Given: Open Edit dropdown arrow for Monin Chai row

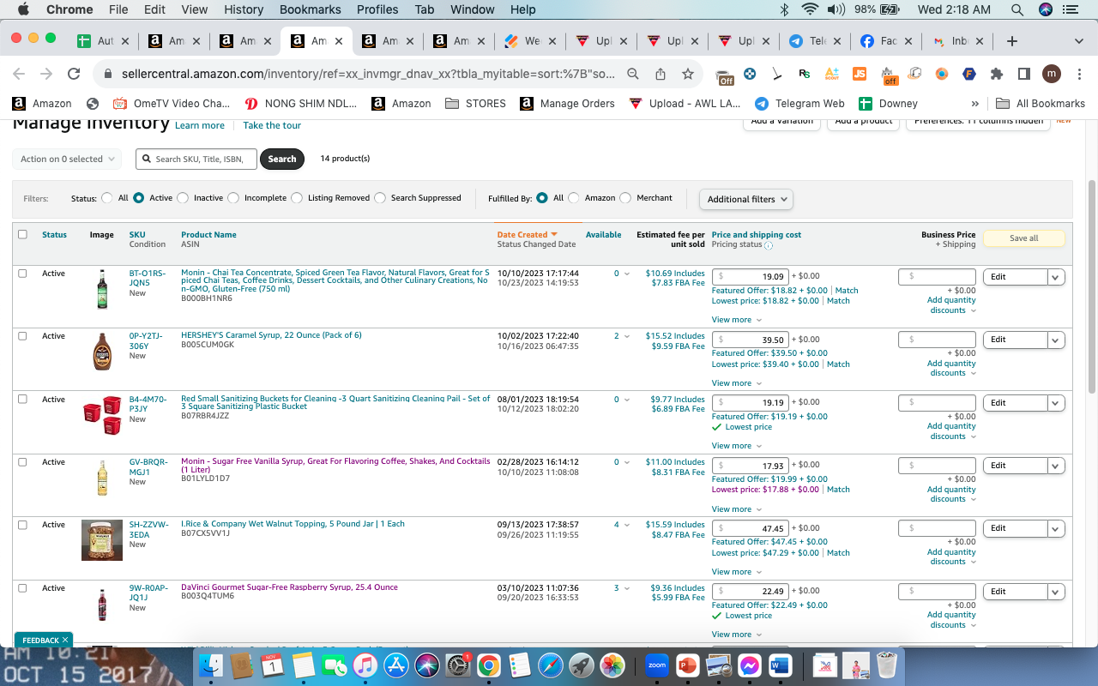Looking at the screenshot, I should coord(1056,277).
